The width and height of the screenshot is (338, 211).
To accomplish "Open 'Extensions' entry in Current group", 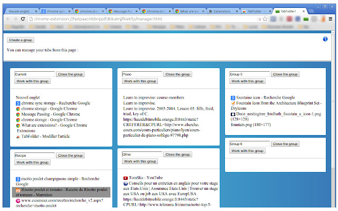I will [x=26, y=131].
